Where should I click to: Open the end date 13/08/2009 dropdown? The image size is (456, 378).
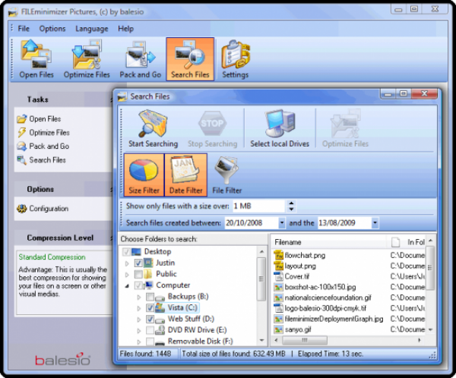pyautogui.click(x=375, y=223)
